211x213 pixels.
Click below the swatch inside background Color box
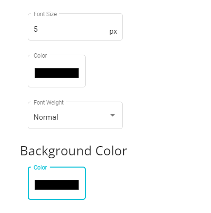tap(57, 194)
